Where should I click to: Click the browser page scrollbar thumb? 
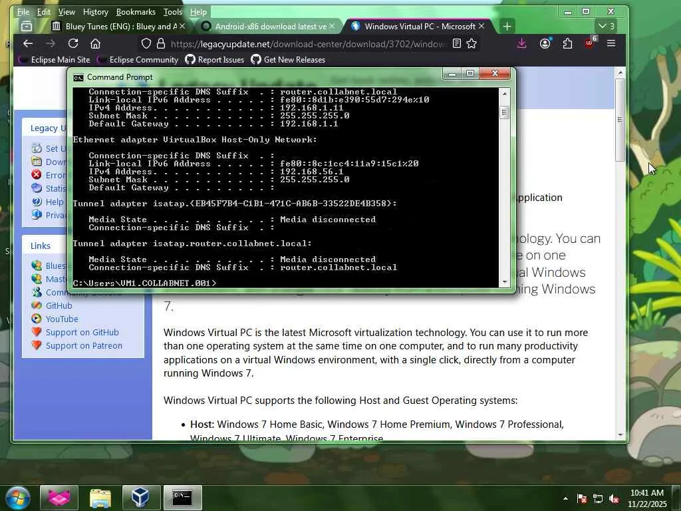click(620, 120)
